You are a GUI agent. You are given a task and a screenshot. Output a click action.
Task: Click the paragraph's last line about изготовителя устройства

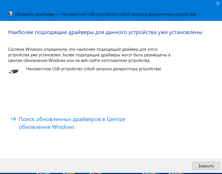pos(79,60)
